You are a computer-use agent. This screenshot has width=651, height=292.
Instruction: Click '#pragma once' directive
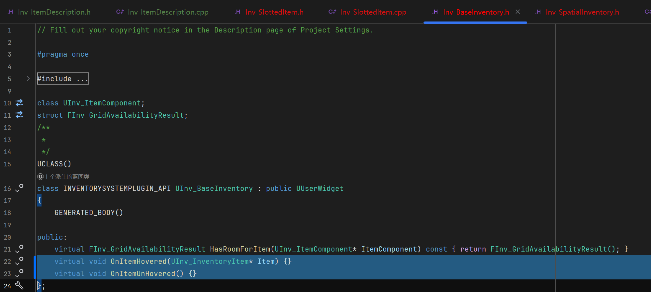tap(63, 54)
